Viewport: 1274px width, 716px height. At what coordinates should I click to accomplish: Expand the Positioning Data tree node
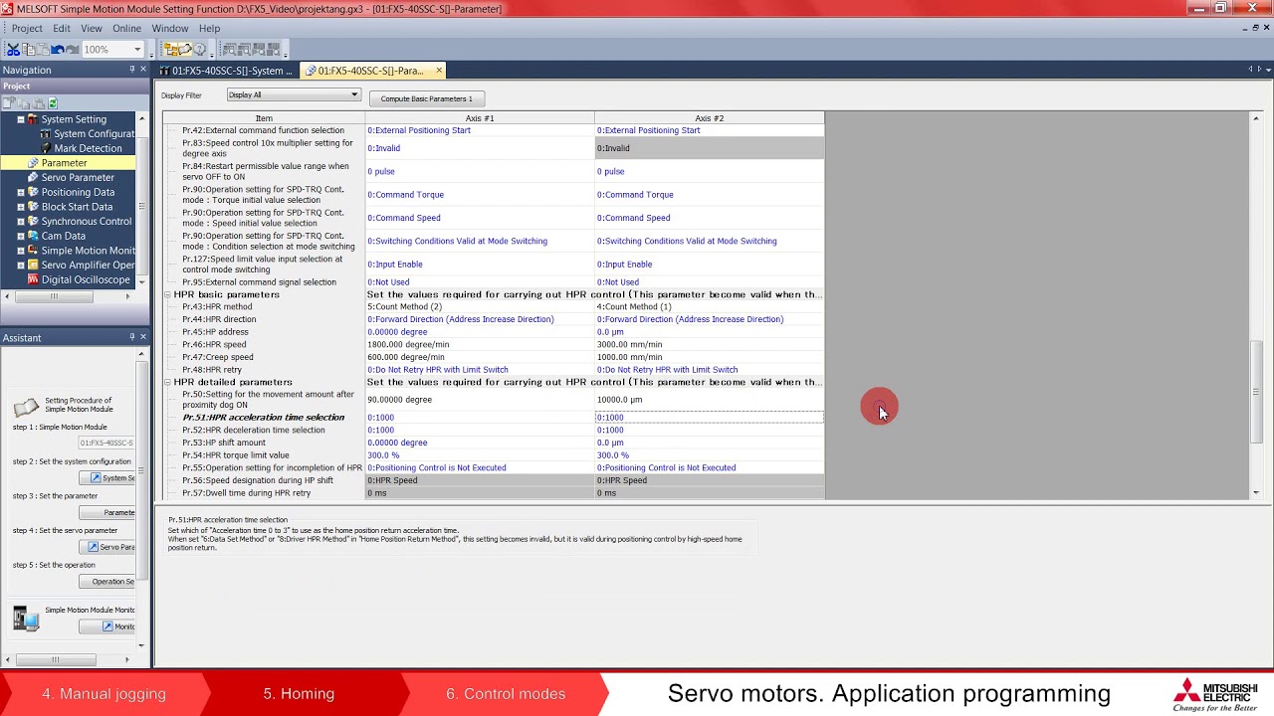point(20,192)
